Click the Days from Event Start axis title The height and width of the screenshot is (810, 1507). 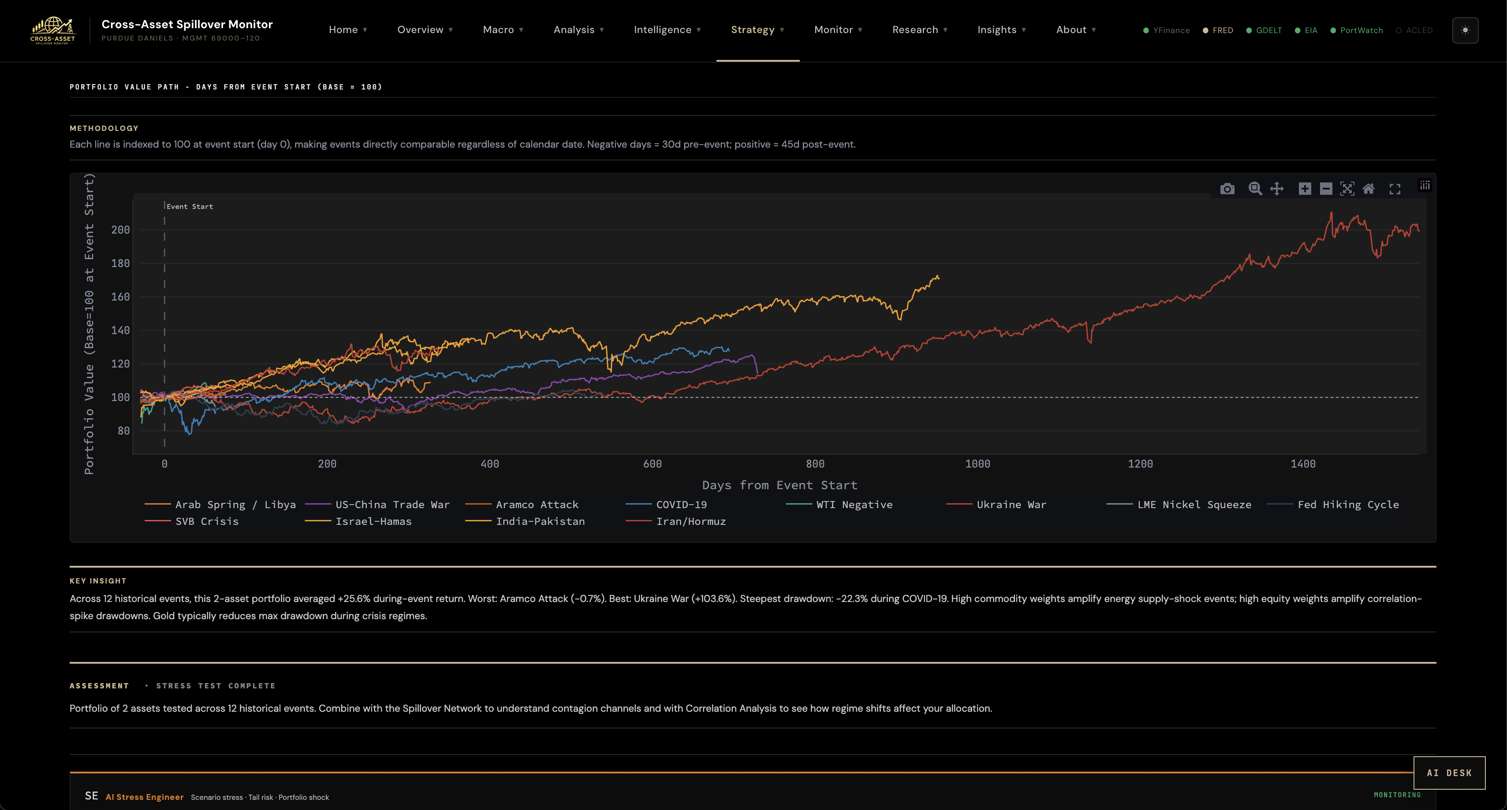click(779, 485)
